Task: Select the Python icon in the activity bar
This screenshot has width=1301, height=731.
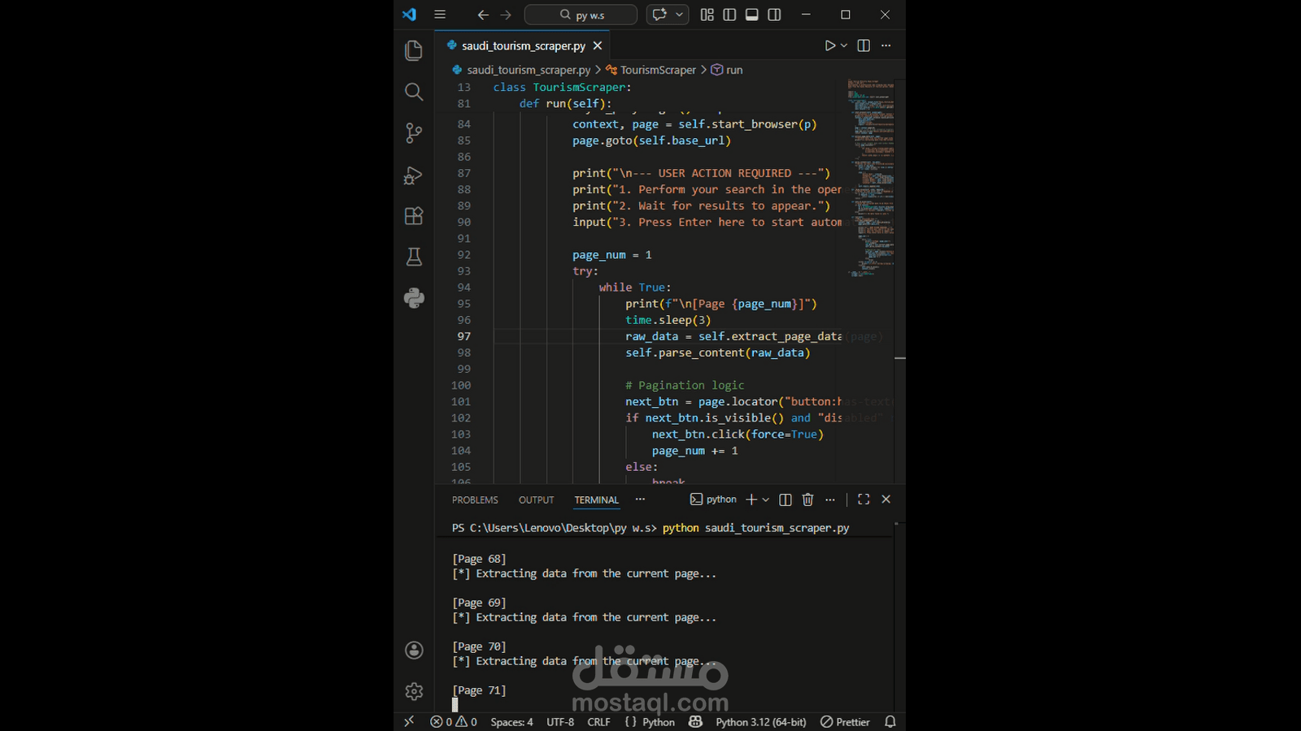Action: click(x=413, y=298)
